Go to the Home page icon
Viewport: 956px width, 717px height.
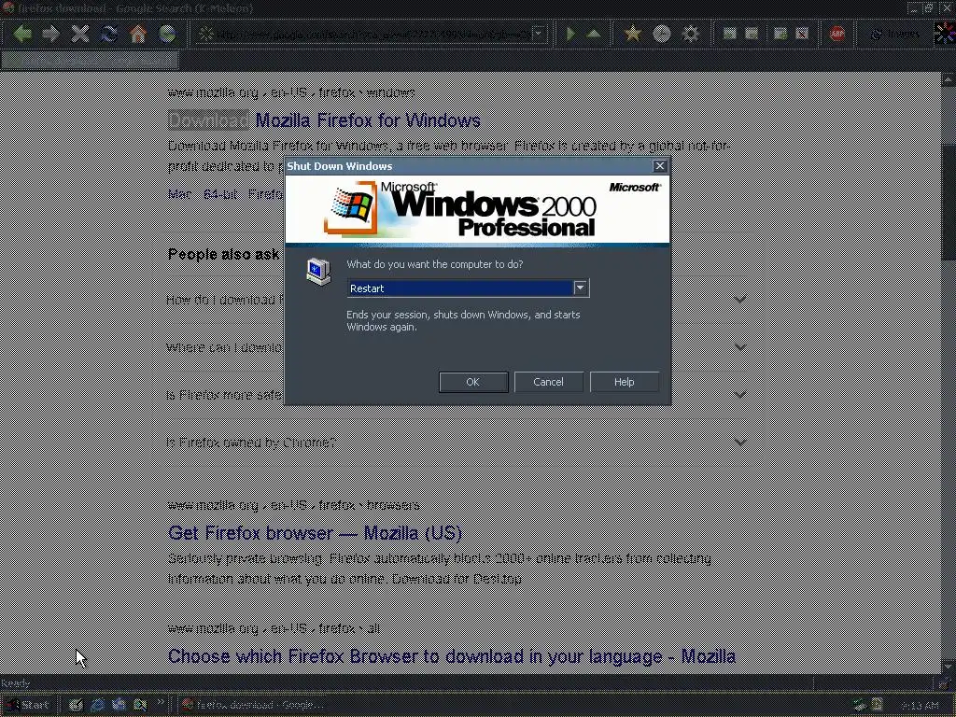click(138, 34)
